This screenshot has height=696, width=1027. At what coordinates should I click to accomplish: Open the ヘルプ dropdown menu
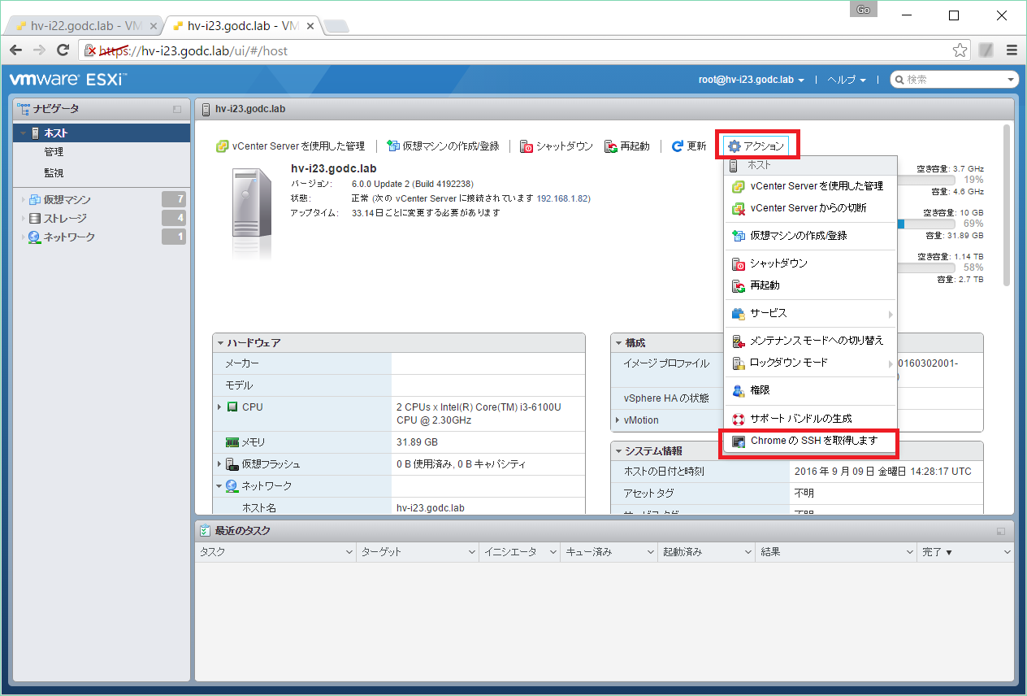click(847, 80)
